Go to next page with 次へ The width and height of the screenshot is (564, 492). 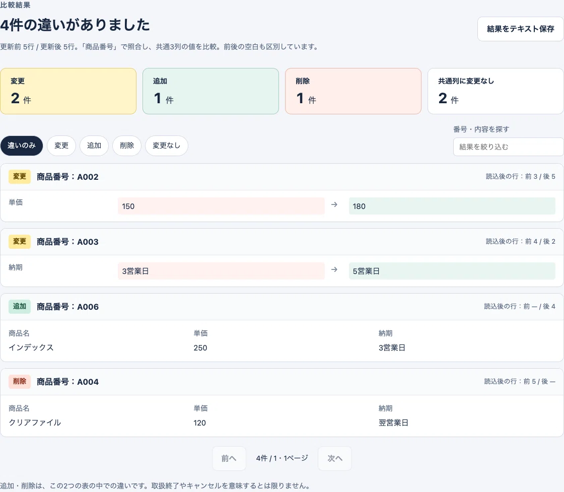point(335,459)
